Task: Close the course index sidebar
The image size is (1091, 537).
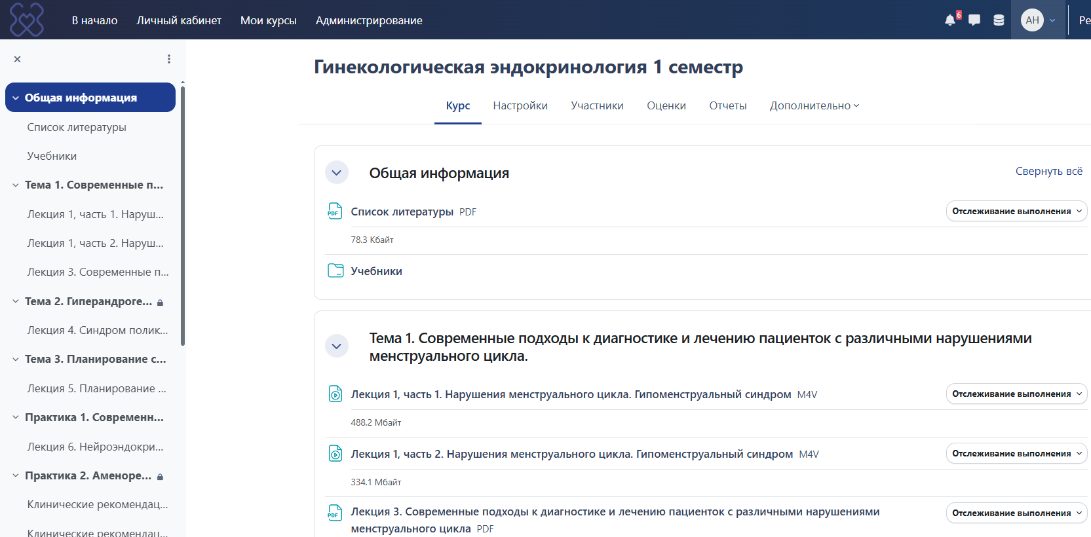Action: point(18,59)
